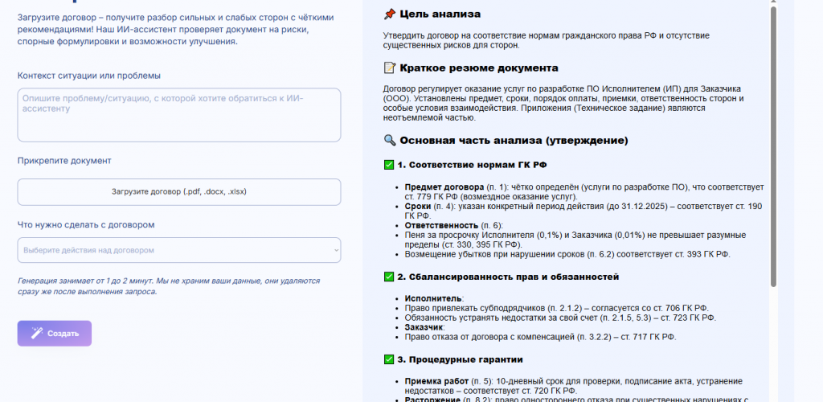Click the line 'Пеня за просрочку Исполнителя (0,1%)'
823x402 pixels.
[x=575, y=240]
